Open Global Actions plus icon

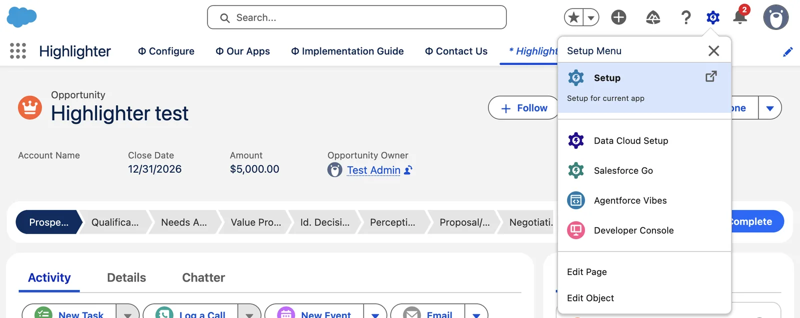coord(618,17)
